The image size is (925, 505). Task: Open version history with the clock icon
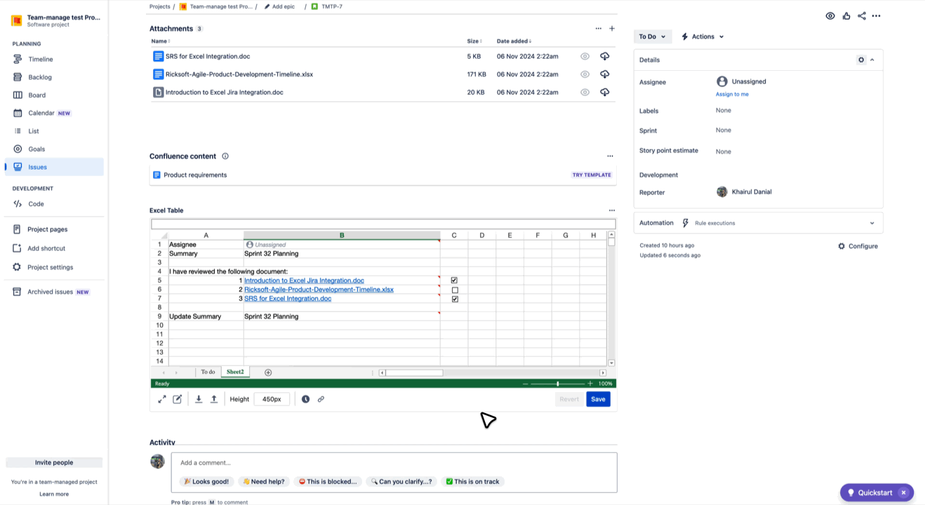tap(305, 398)
